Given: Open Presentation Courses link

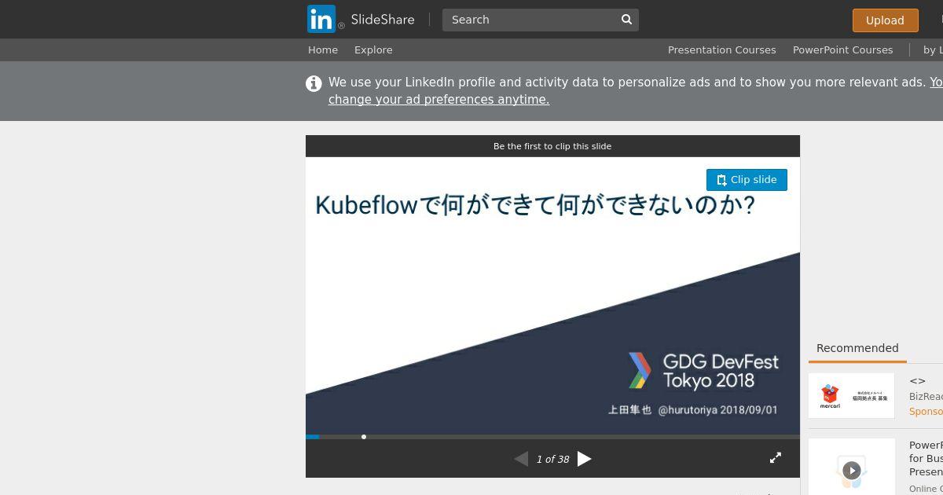Looking at the screenshot, I should pyautogui.click(x=722, y=49).
